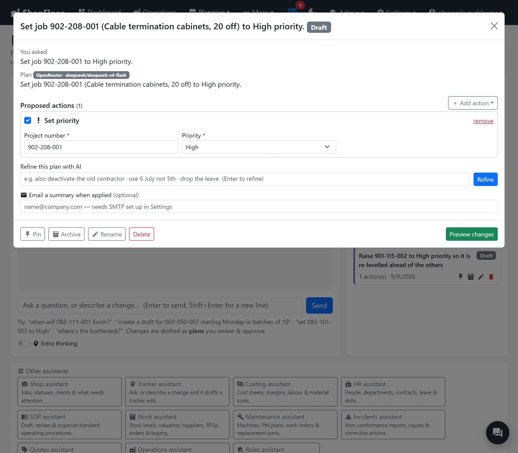The image size is (518, 453).
Task: Open the floating chat bubble icon
Action: tap(497, 433)
